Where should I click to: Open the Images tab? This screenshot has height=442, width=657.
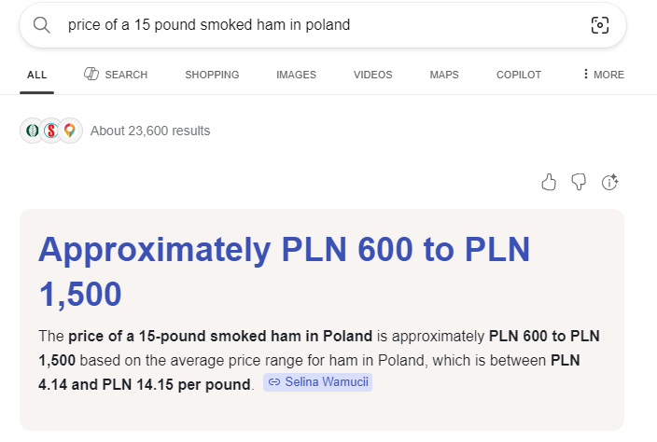pyautogui.click(x=296, y=75)
